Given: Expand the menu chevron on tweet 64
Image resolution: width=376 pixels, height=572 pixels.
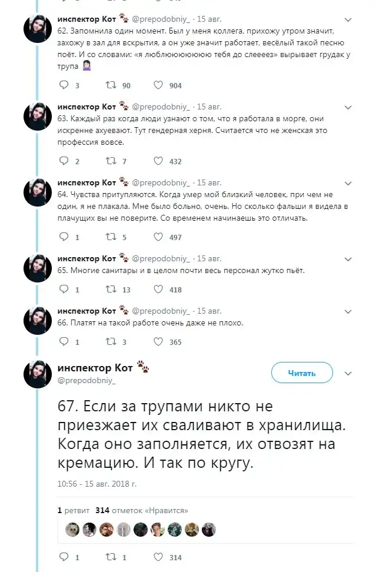Looking at the screenshot, I should pyautogui.click(x=348, y=182).
